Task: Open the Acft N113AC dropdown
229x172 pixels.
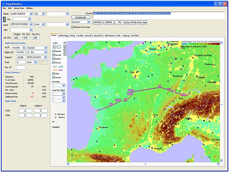Action: [x=24, y=48]
